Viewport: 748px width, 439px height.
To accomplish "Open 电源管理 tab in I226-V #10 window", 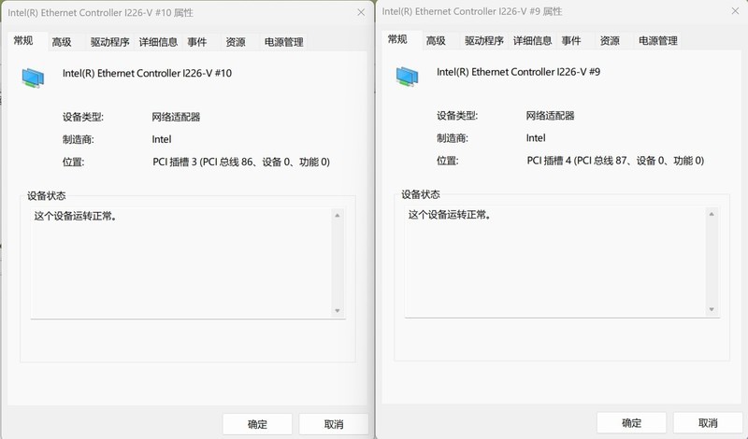I will (x=284, y=42).
